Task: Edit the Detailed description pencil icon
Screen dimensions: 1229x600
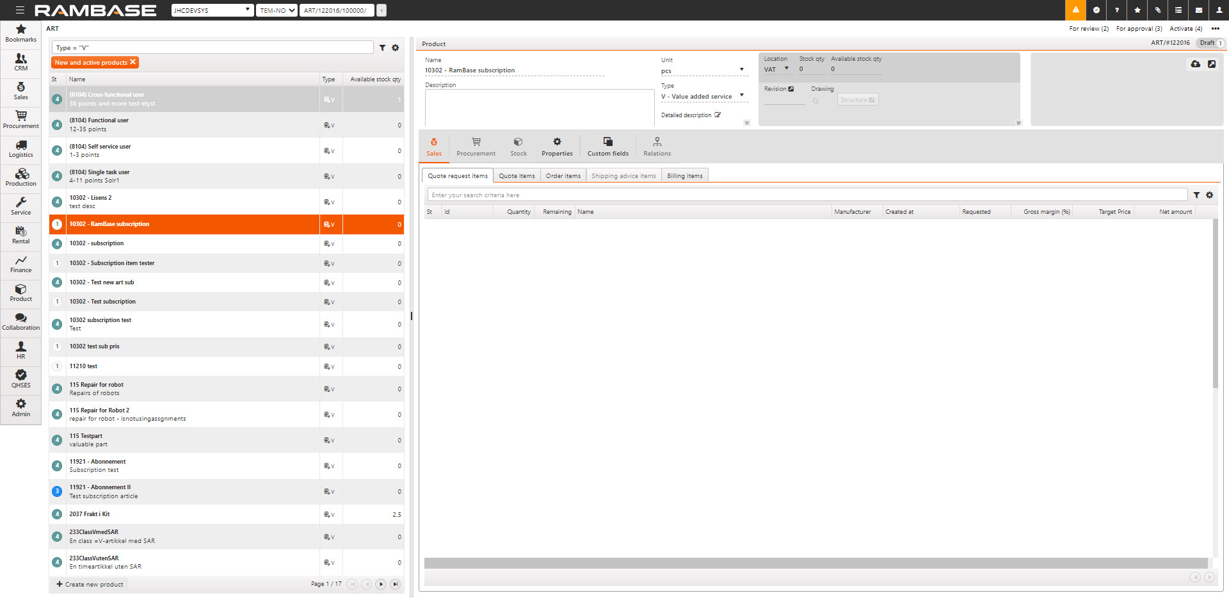Action: tap(718, 115)
